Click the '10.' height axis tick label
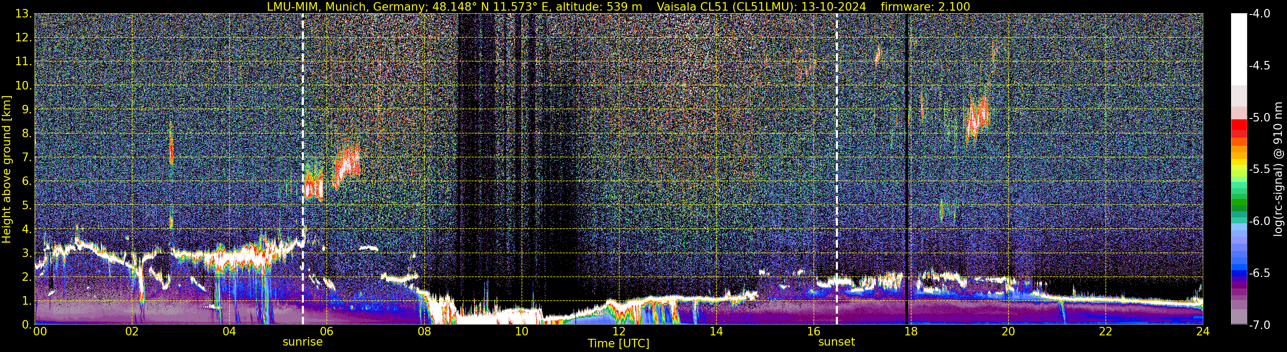This screenshot has width=1287, height=352. pos(24,86)
